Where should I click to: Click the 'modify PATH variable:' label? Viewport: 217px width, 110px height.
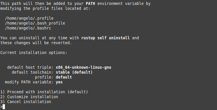(29, 82)
